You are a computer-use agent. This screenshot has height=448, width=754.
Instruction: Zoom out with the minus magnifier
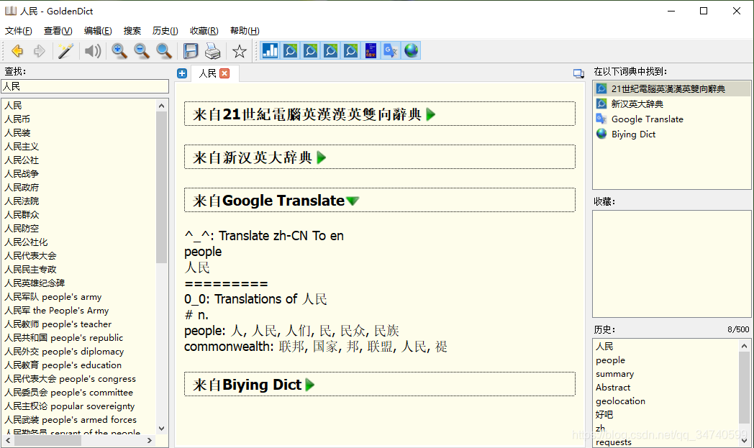coord(141,50)
